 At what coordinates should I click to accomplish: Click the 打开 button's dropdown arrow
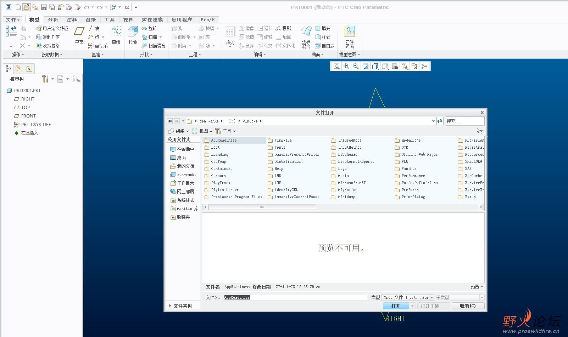click(x=412, y=306)
